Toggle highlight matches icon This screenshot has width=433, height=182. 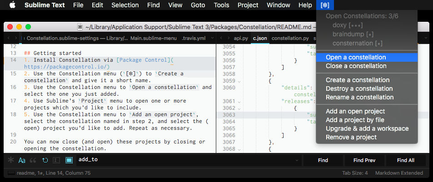(x=69, y=160)
